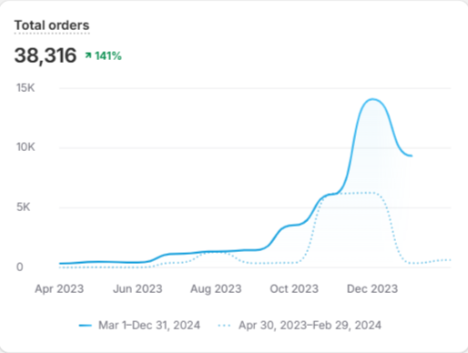Screen dimensions: 468x353
Task: Click the peak of the solid line
Action: 372,99
